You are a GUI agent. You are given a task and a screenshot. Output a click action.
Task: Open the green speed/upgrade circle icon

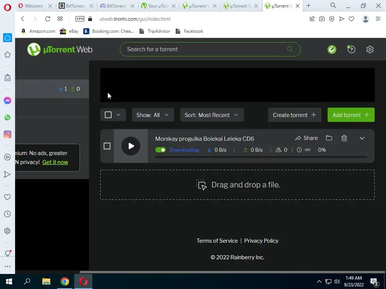(332, 49)
